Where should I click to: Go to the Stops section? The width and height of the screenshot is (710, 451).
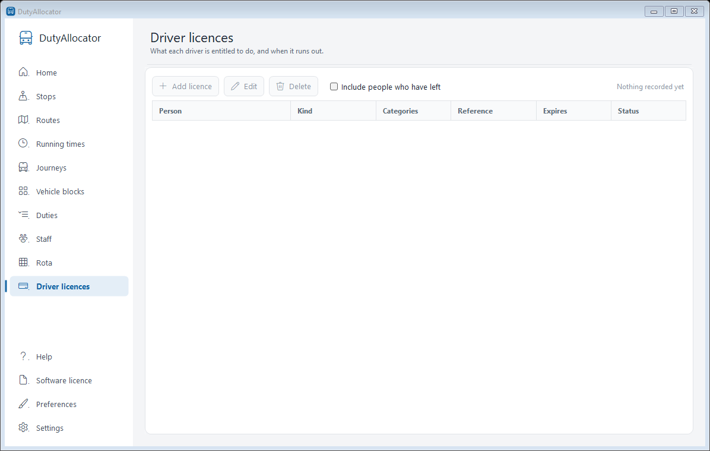point(46,96)
